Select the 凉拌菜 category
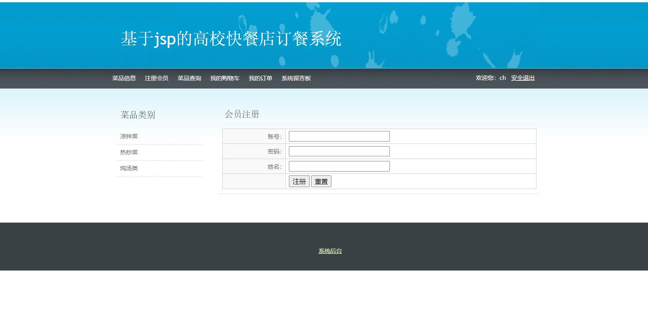The image size is (648, 329). click(129, 136)
